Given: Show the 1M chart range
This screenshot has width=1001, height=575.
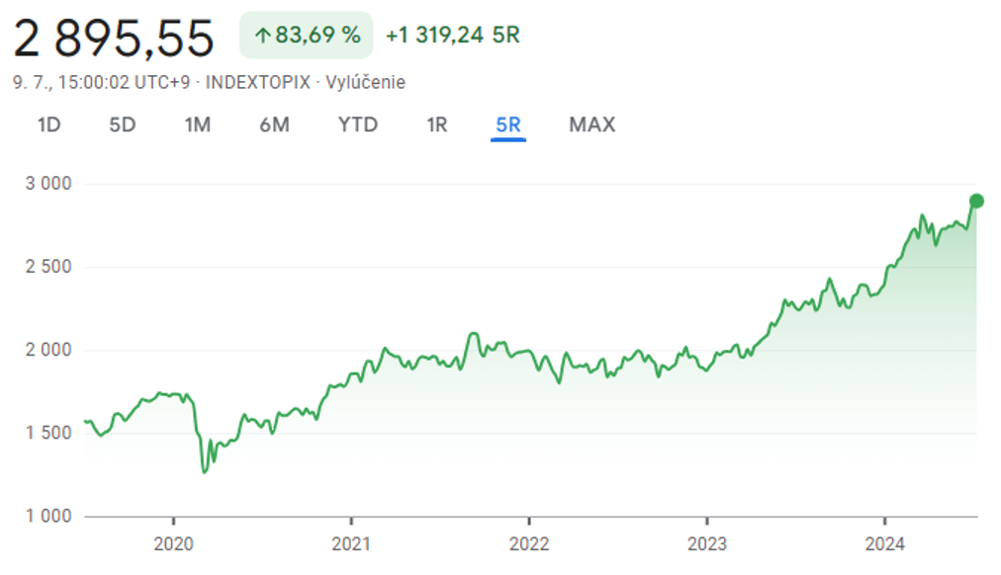Looking at the screenshot, I should pyautogui.click(x=198, y=124).
